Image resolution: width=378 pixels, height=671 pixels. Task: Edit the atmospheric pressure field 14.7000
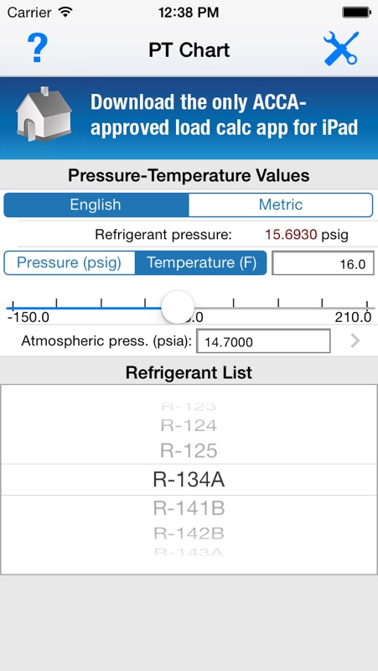click(263, 341)
